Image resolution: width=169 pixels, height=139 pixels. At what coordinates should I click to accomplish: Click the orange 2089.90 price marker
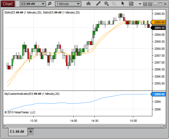(x=159, y=23)
